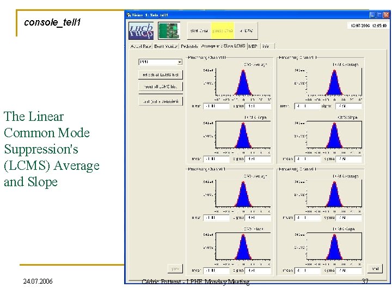Click the LHCb logo image
Viewport: 392px width, 294px height.
(141, 30)
